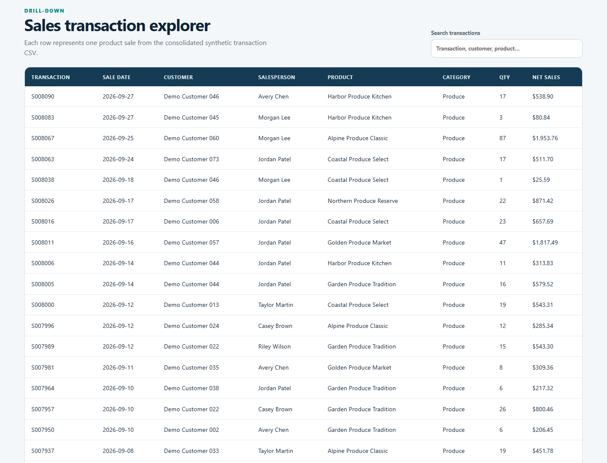Screen dimensions: 607x463
Task: Select transaction ID S008067
Action: coord(43,138)
